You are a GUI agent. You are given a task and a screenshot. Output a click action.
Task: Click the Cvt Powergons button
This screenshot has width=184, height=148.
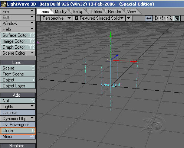18,125
